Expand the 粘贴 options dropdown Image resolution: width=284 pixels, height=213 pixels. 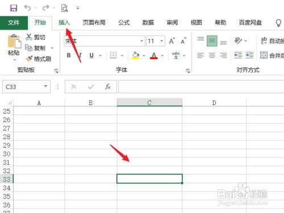coord(15,60)
